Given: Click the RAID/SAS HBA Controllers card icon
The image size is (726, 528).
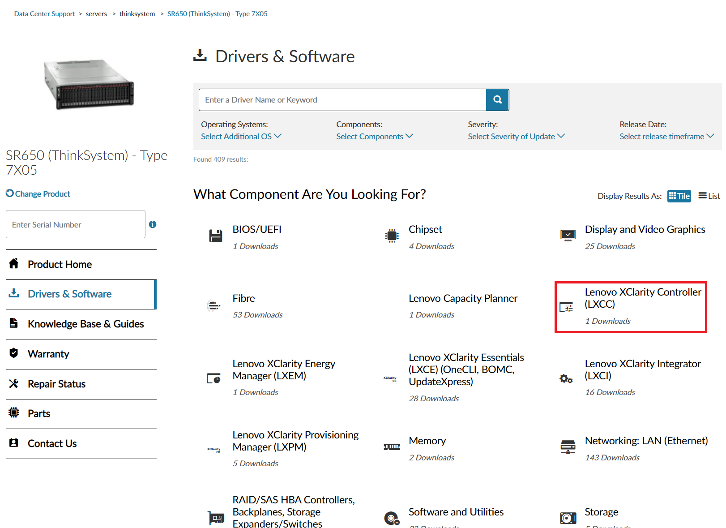Looking at the screenshot, I should 216,518.
